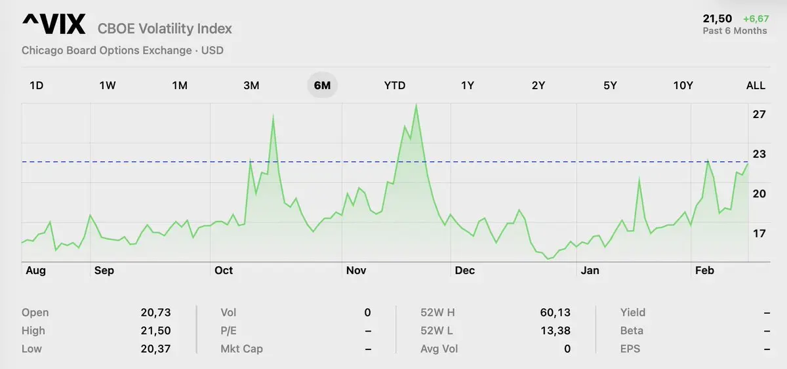Switch chart to 10Y range
Screen dimensions: 787x369
[x=683, y=85]
